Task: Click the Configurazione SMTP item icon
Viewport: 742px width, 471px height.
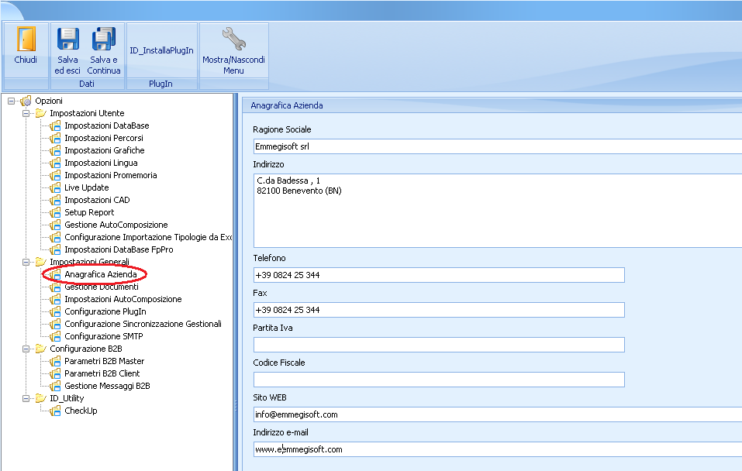Action: tap(55, 336)
